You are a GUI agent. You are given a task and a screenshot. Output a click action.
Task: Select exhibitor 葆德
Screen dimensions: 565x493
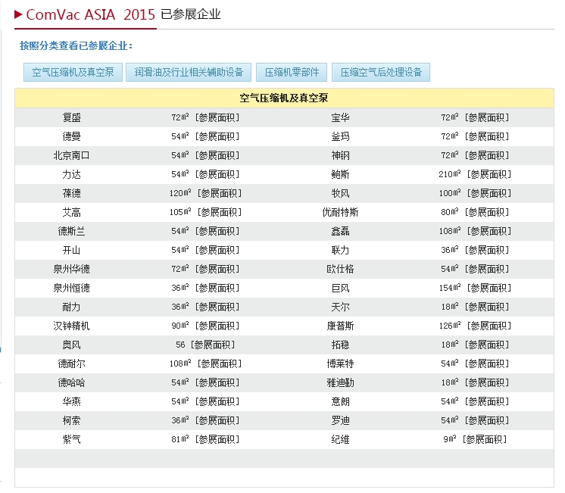tap(71, 193)
